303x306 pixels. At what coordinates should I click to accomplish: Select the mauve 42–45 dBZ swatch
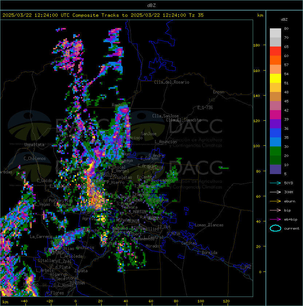(275, 106)
